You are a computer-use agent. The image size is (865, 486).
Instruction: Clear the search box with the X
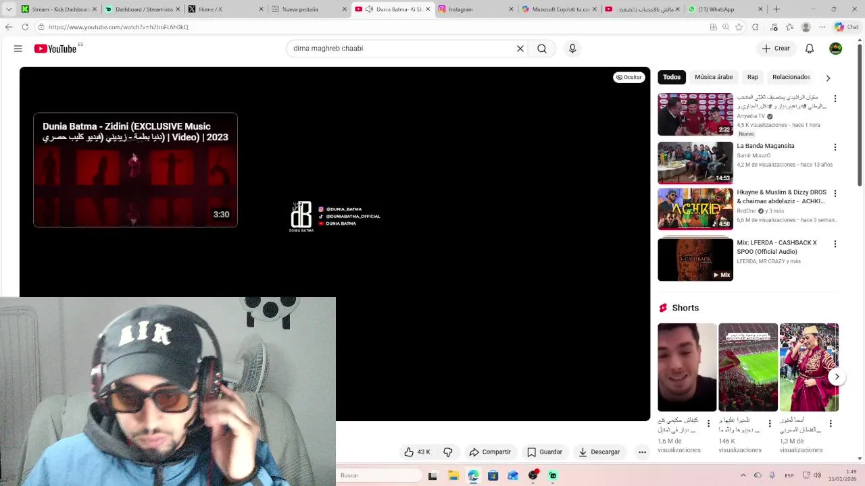[520, 49]
